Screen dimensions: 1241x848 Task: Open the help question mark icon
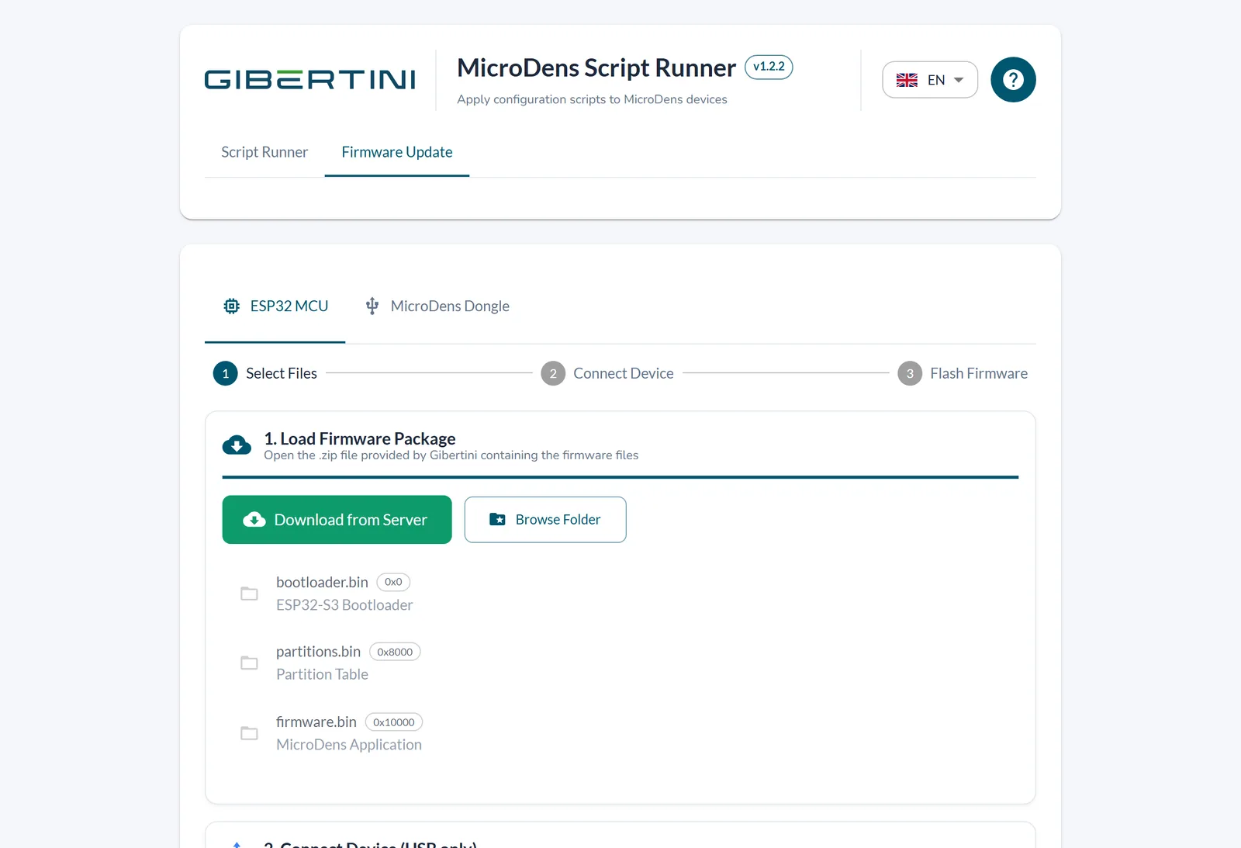point(1013,80)
